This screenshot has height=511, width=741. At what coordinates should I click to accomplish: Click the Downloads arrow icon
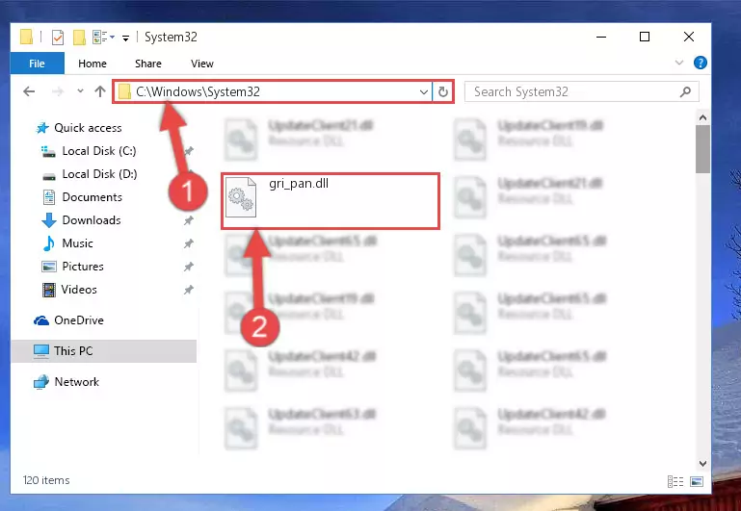(x=49, y=220)
